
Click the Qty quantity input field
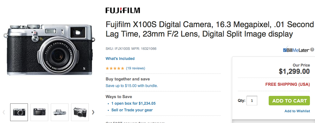coord(252,101)
